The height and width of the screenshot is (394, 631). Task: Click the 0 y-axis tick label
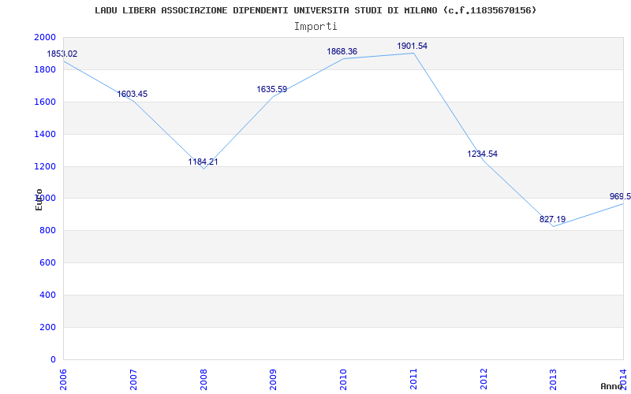(x=53, y=359)
